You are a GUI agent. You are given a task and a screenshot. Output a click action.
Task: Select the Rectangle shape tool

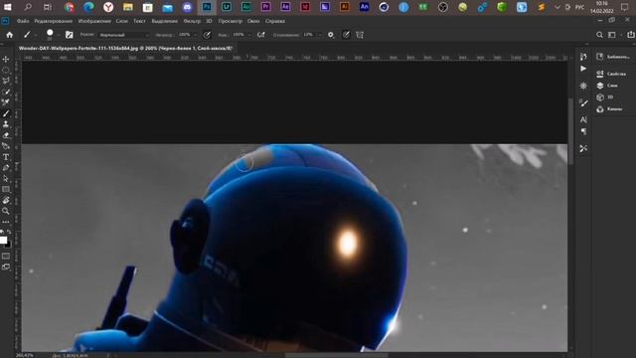coord(6,189)
